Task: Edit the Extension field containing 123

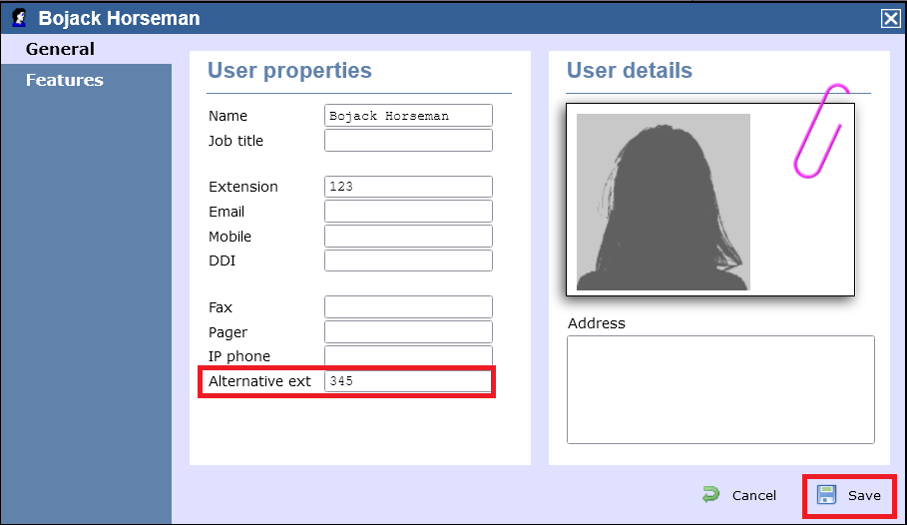Action: tap(408, 187)
